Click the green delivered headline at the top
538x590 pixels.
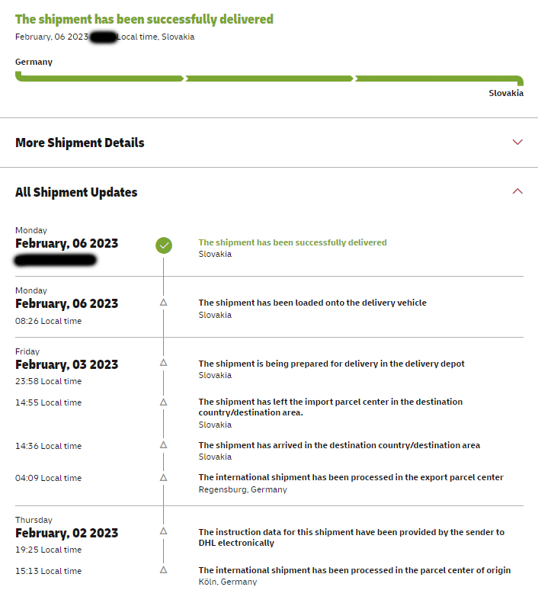tap(144, 19)
